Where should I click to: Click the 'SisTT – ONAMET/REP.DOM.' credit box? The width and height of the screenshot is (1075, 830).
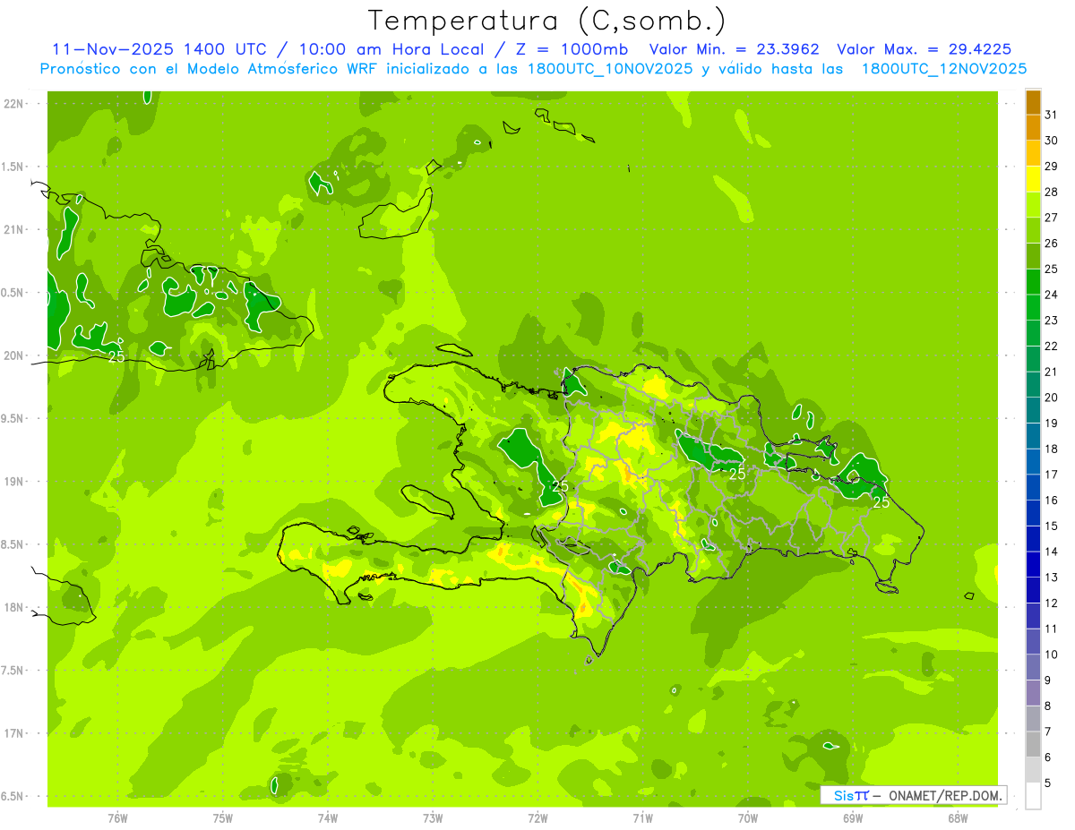click(914, 795)
